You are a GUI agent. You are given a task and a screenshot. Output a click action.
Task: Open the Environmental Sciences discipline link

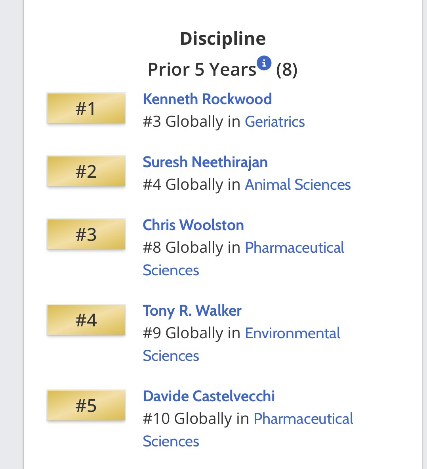pos(292,333)
